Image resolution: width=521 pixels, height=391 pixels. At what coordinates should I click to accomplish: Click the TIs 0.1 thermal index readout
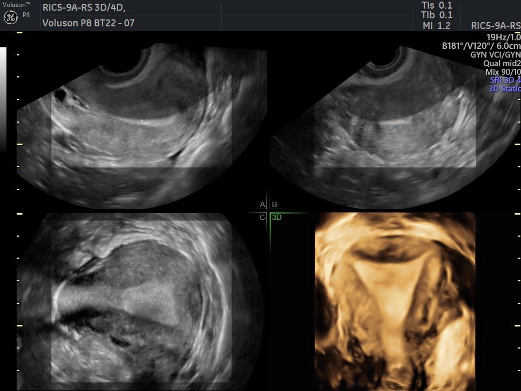point(437,5)
